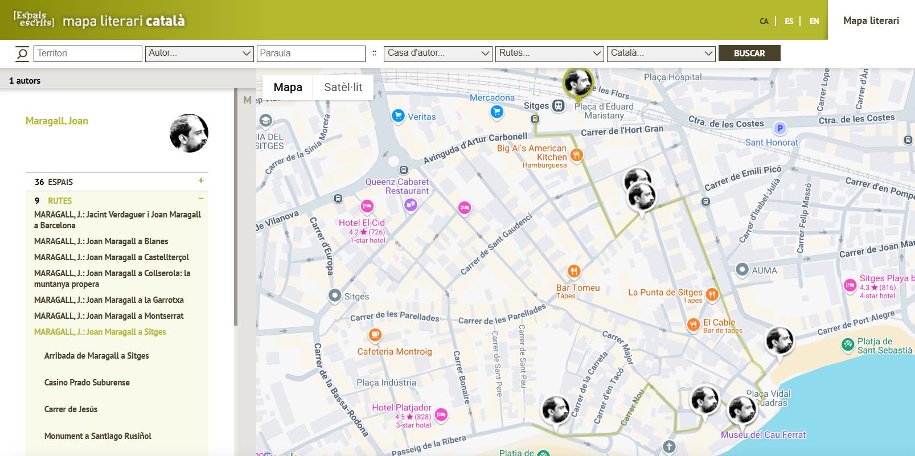The width and height of the screenshot is (915, 456).
Task: Switch language to EN
Action: click(814, 21)
